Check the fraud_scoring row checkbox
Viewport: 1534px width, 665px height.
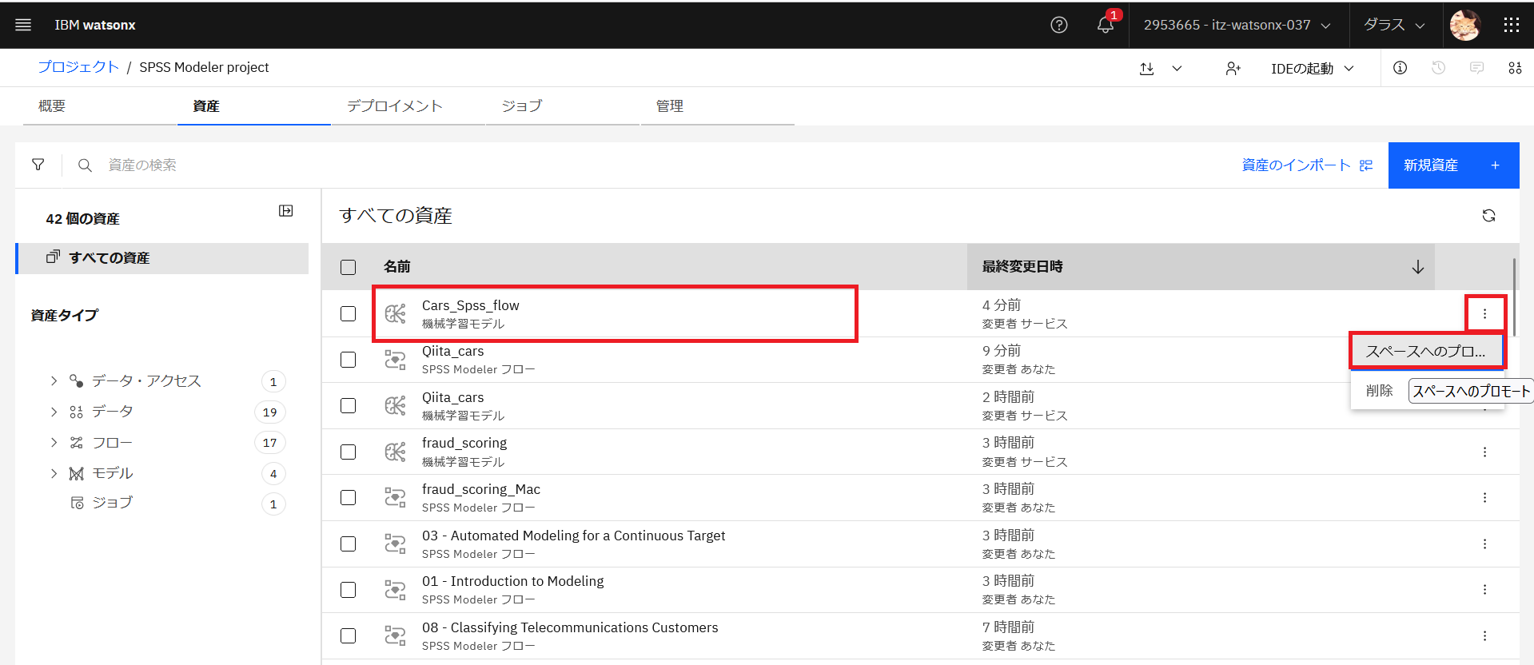coord(348,452)
